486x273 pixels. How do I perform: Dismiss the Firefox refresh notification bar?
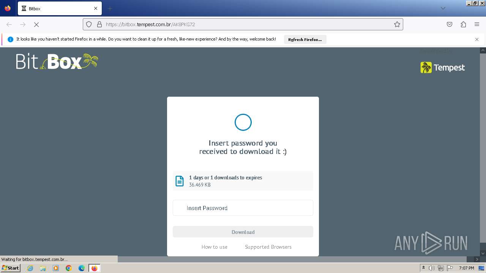pyautogui.click(x=477, y=39)
